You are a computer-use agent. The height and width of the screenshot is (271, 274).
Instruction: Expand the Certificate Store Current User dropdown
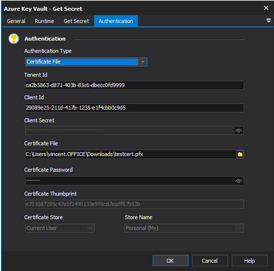(91, 228)
